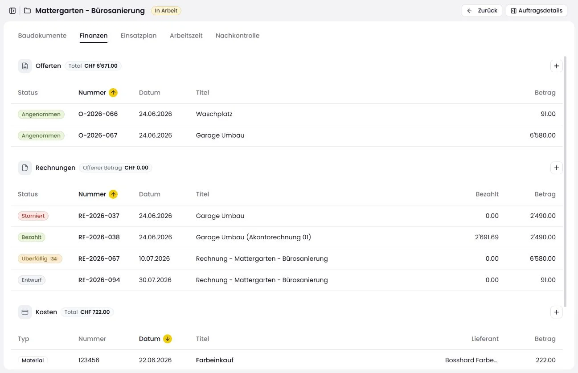
Task: Sort Kosten by Typ column
Action: (24, 339)
